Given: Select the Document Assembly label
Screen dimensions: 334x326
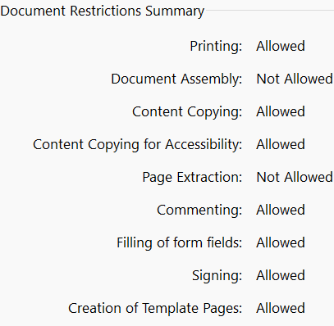Looking at the screenshot, I should pos(176,79).
